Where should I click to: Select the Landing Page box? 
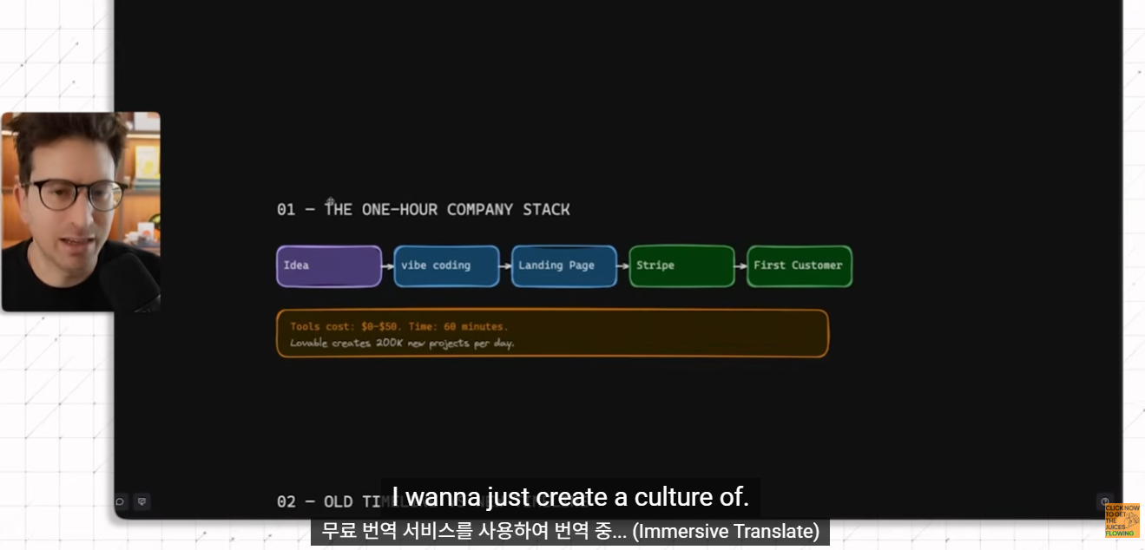[564, 266]
